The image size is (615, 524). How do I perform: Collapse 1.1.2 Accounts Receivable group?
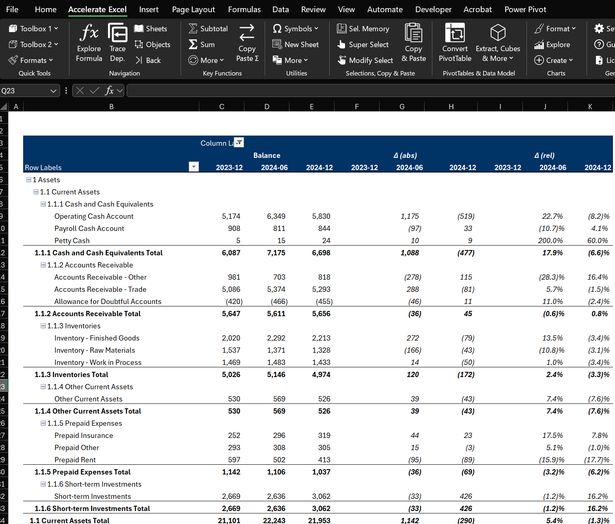(x=43, y=265)
